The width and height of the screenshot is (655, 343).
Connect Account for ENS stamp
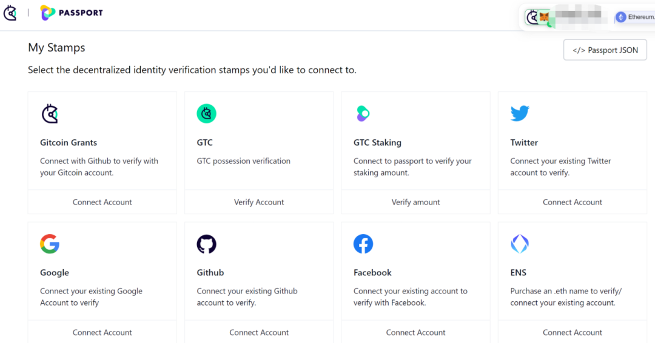573,332
